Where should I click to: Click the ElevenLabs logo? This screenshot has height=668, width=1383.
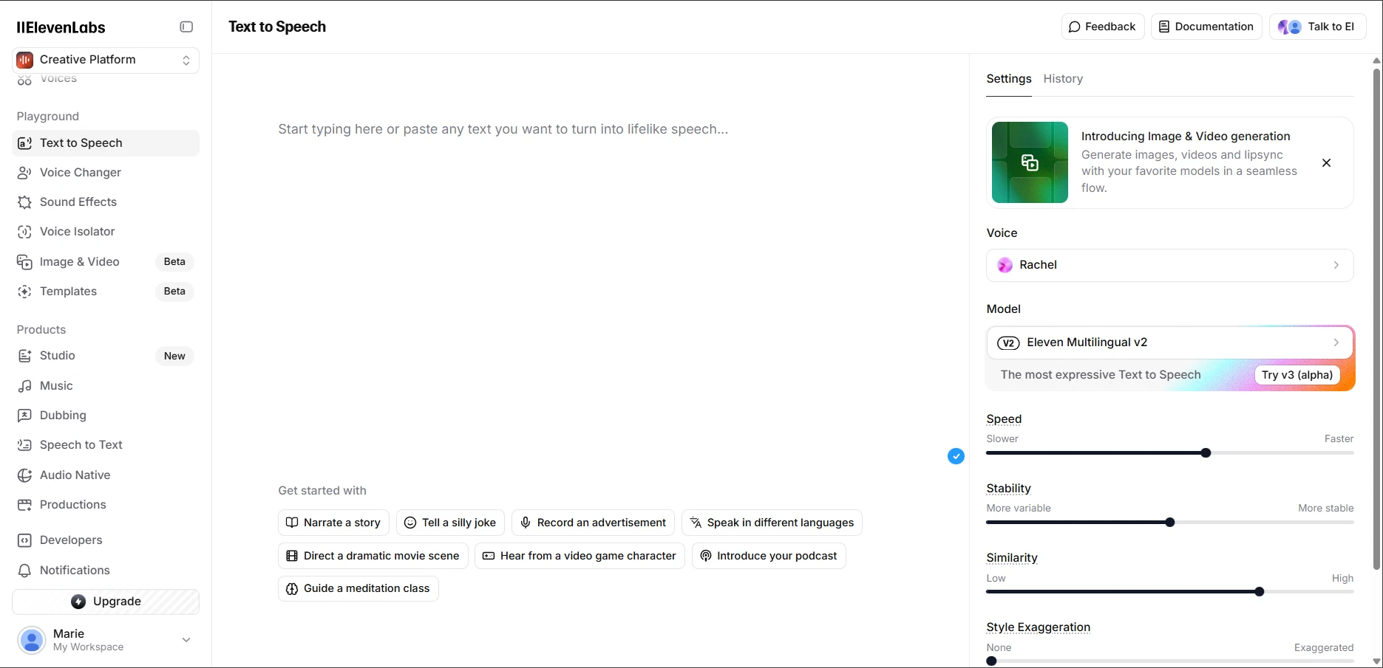pos(61,27)
